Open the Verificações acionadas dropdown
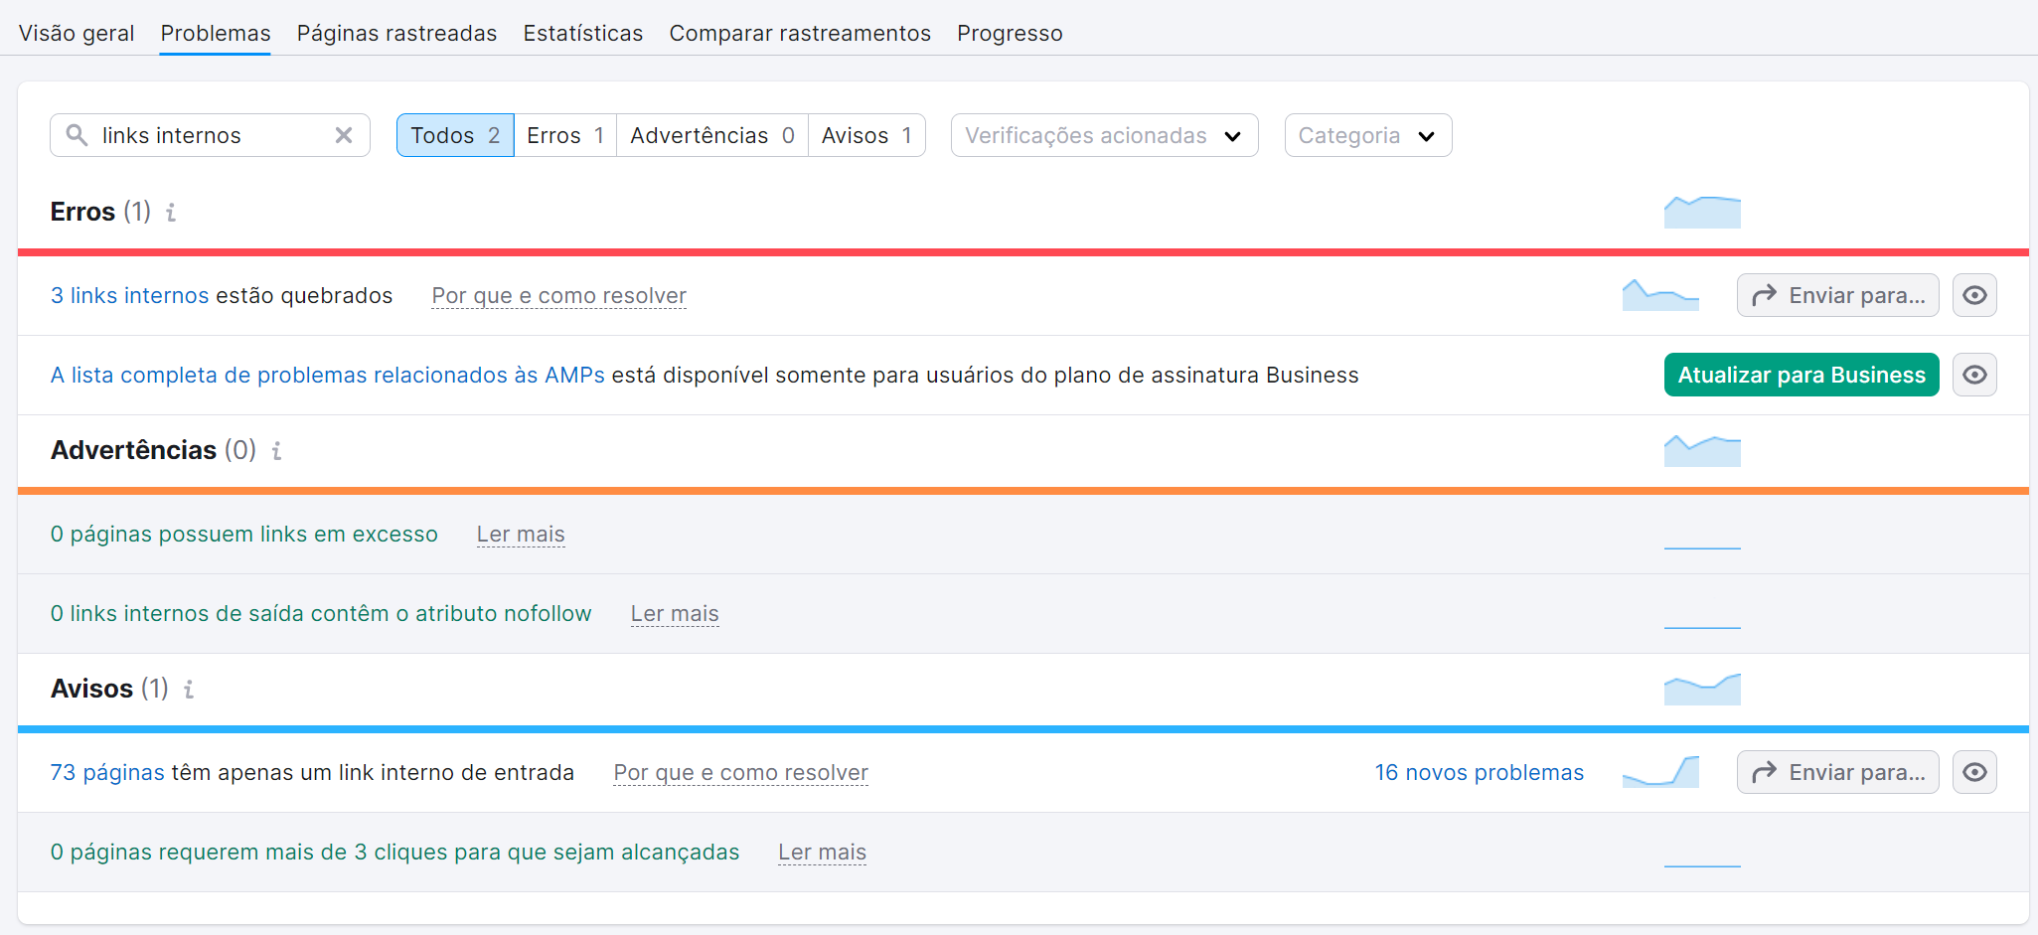This screenshot has width=2038, height=935. click(1103, 135)
